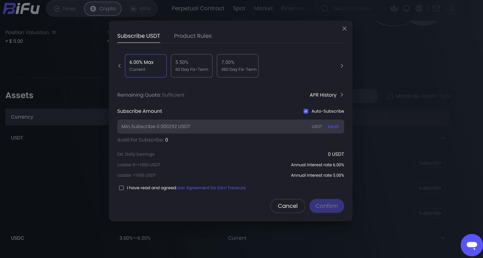
Task: Click the Subscribe Amount input field
Action: (230, 127)
